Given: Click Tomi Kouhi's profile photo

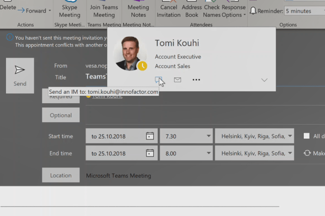Looking at the screenshot, I should coord(130,54).
